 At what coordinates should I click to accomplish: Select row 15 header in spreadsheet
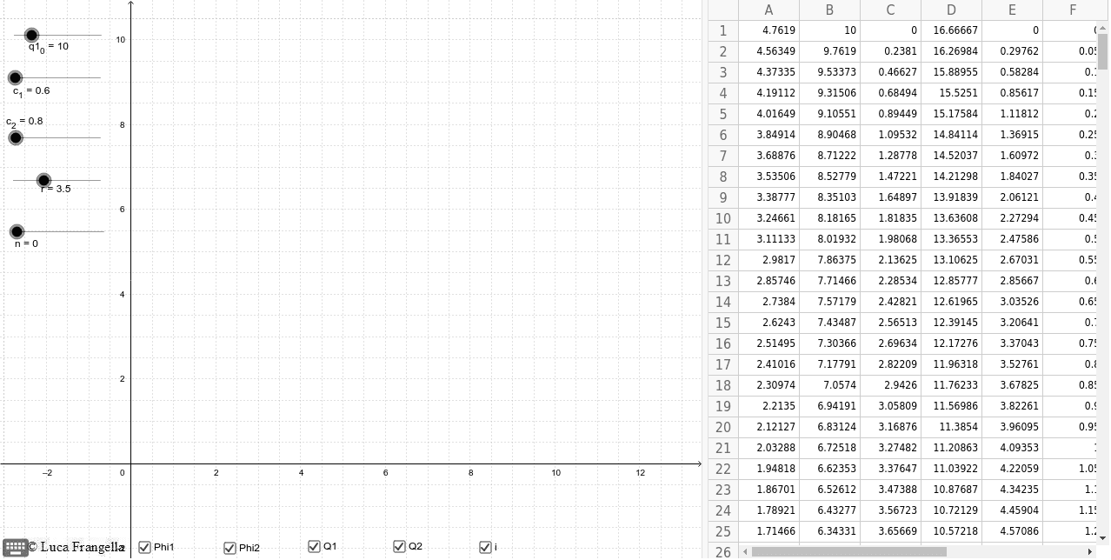(x=723, y=323)
